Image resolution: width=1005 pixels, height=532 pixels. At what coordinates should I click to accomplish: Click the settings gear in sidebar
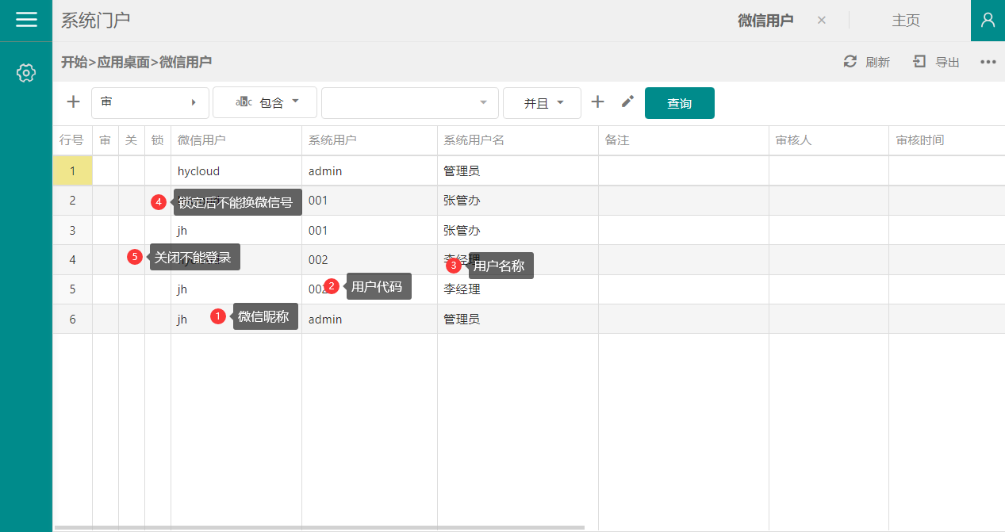point(26,73)
